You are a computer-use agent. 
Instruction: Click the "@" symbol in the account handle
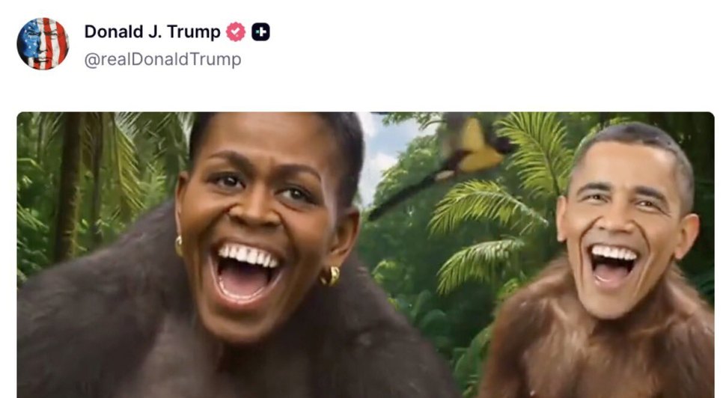coord(92,60)
